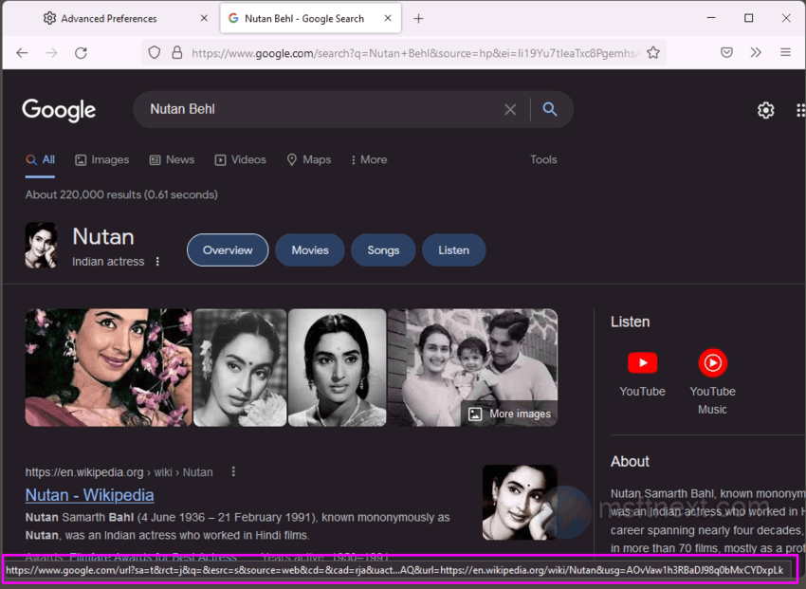Select the Movies chip
The image size is (806, 589).
[310, 250]
